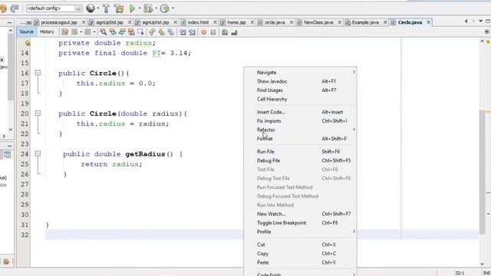The height and width of the screenshot is (276, 491).
Task: Close the Circle.java tab
Action: click(429, 22)
